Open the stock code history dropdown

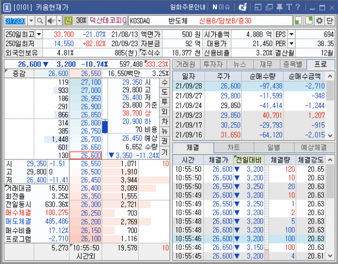[31, 21]
